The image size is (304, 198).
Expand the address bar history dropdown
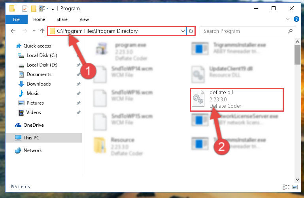(183, 31)
